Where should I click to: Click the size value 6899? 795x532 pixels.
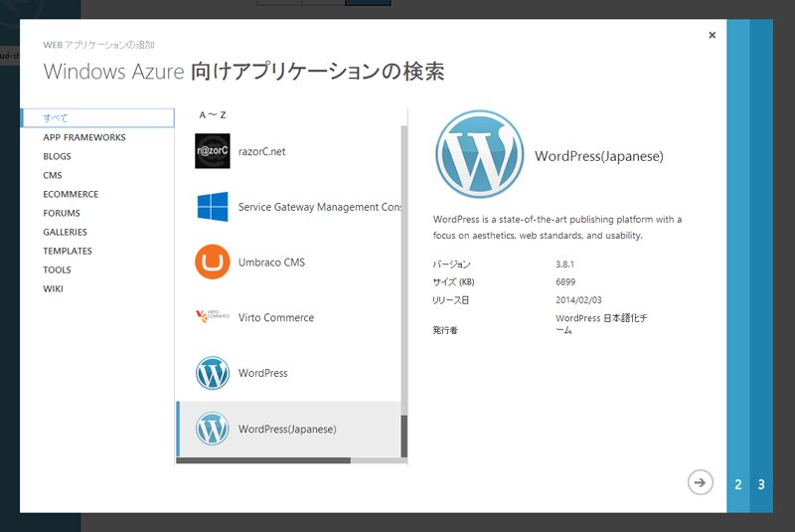click(565, 282)
